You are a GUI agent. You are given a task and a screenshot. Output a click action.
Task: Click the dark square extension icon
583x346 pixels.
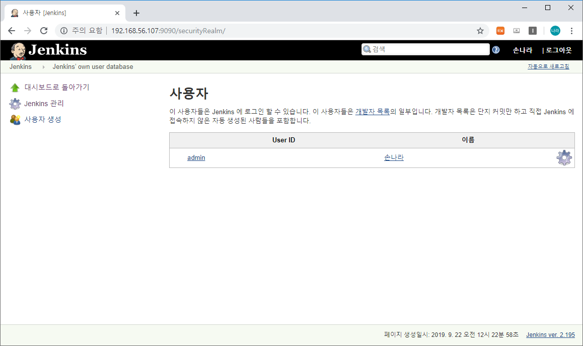533,31
